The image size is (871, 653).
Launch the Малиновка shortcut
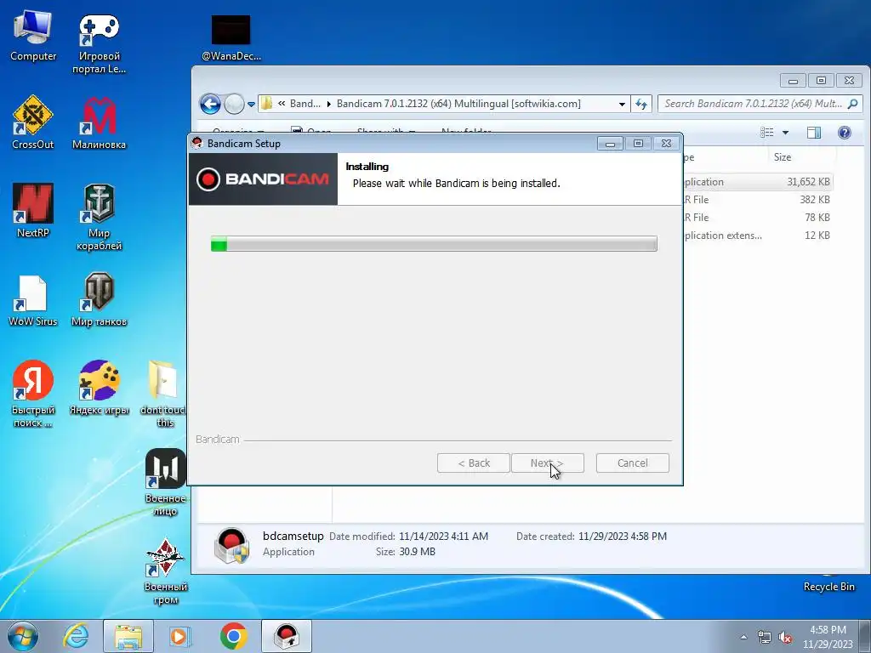(x=99, y=122)
